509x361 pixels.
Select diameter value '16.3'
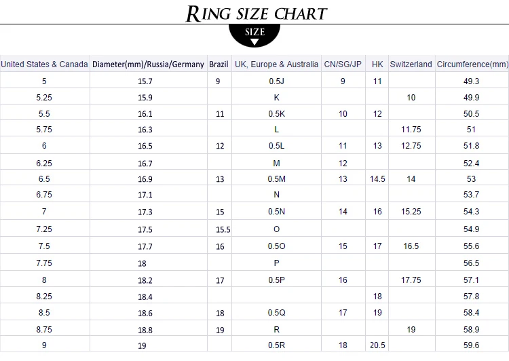[145, 130]
